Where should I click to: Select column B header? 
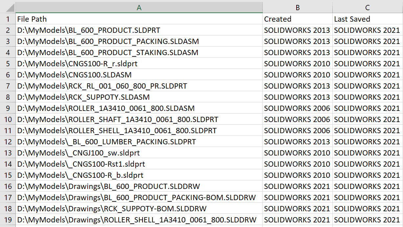298,8
